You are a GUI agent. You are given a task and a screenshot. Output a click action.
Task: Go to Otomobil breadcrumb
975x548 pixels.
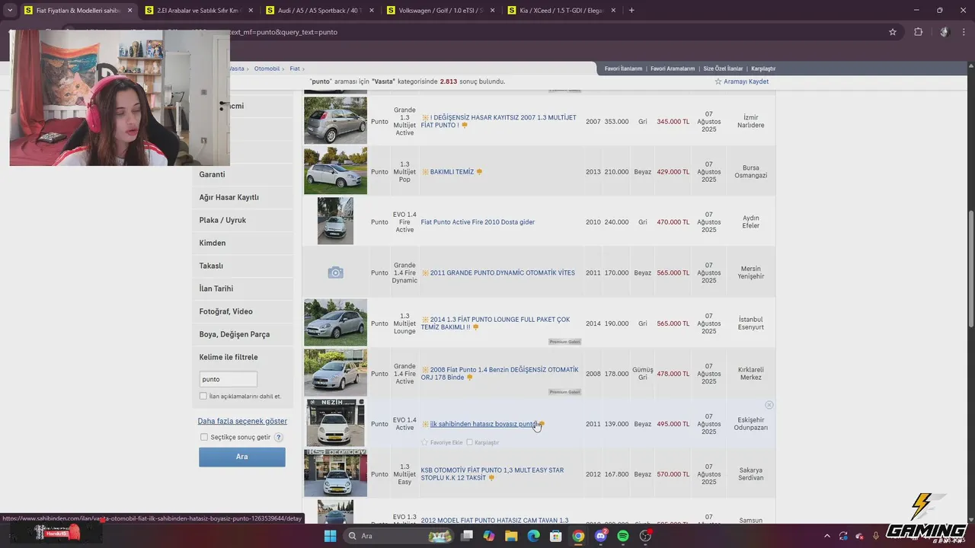pos(267,68)
